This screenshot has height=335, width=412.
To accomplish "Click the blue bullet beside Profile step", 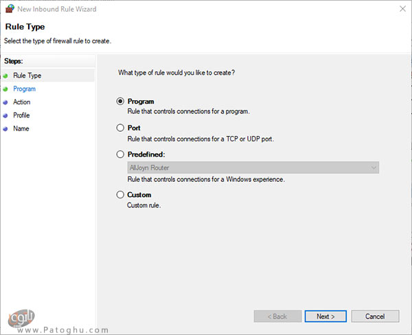I will [5, 115].
